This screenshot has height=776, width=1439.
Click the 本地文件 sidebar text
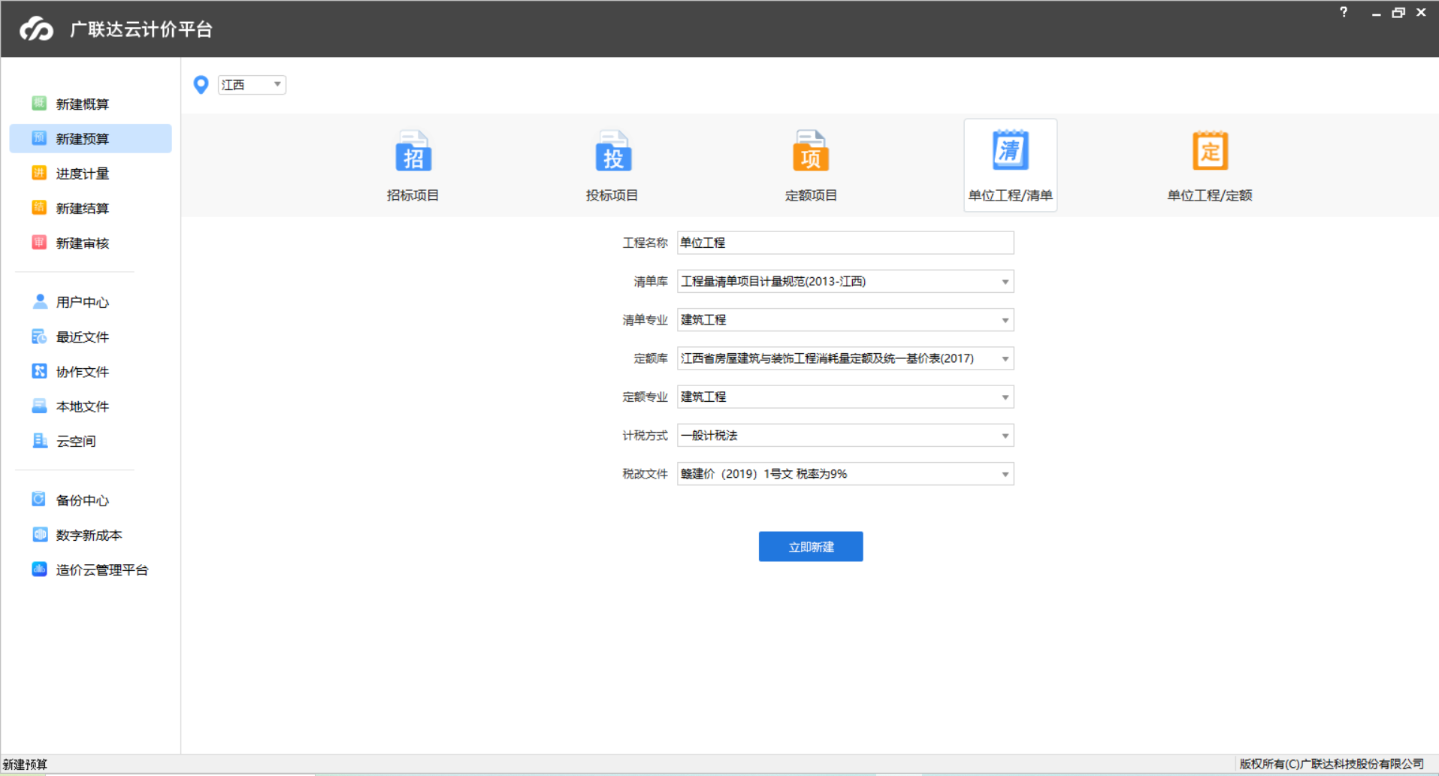tap(83, 406)
